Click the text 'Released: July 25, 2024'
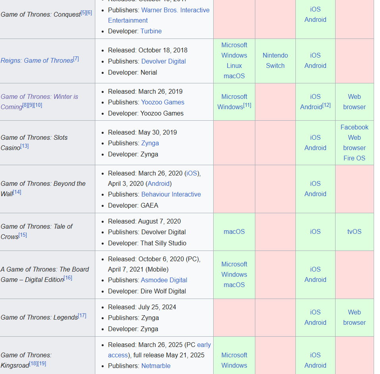 click(142, 307)
